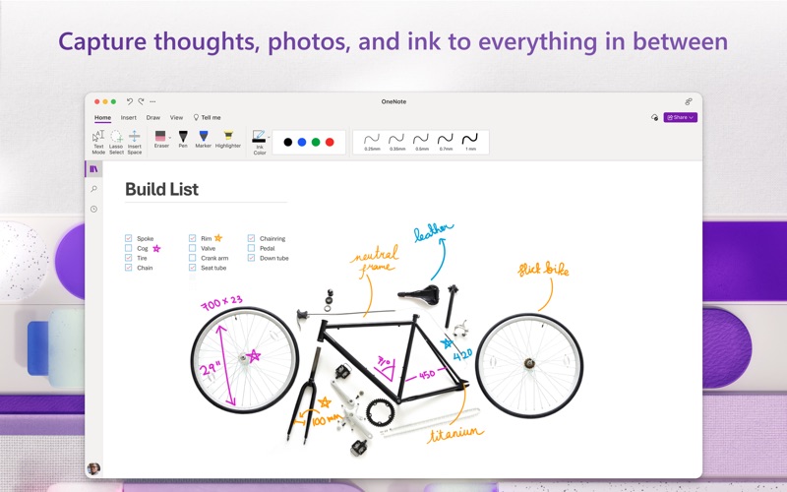
Task: Choose the 0.7mm pen thickness
Action: [x=446, y=142]
